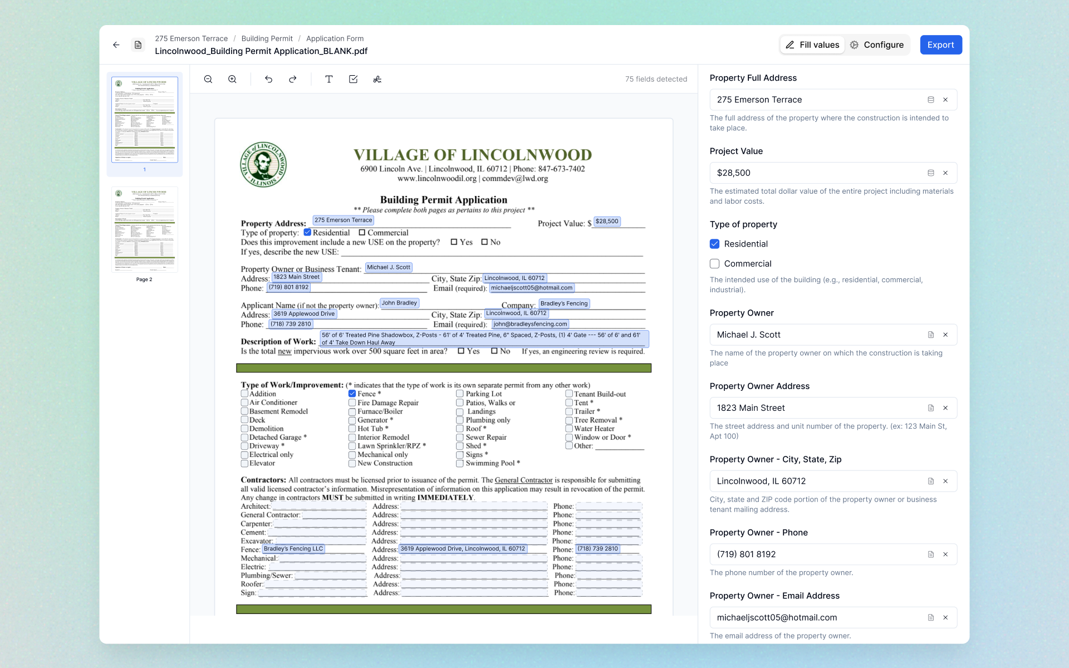Select john@bradleysfencing.com email field on PDF
This screenshot has height=668, width=1069.
click(x=530, y=324)
